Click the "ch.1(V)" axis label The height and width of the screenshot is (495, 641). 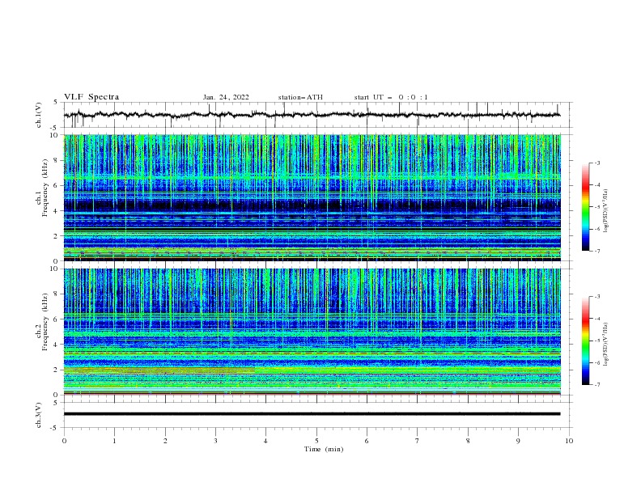point(39,115)
